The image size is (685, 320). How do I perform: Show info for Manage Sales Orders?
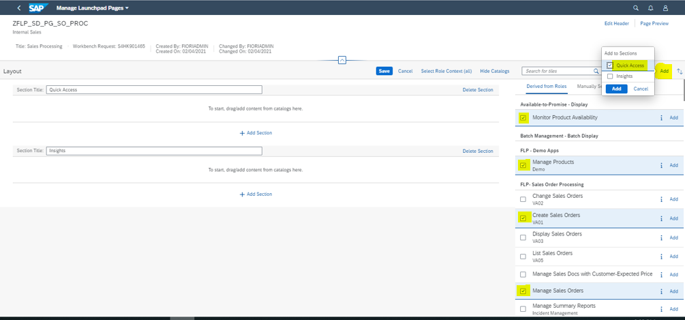tap(661, 291)
